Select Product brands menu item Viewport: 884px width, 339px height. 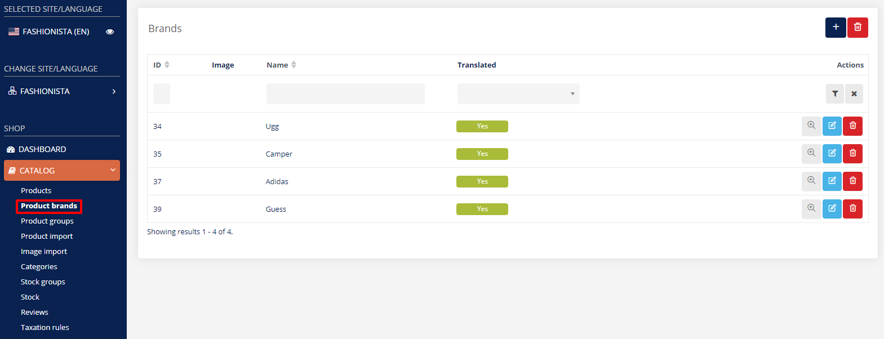(x=49, y=206)
